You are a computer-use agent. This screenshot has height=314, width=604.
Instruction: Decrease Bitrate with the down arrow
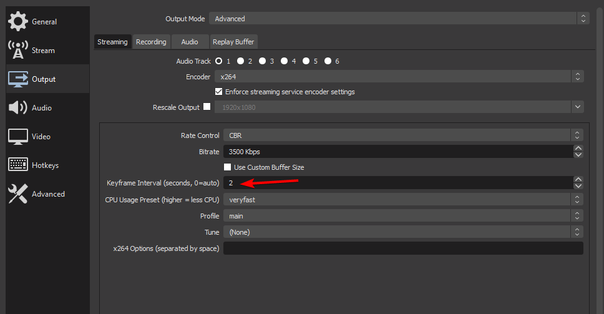(x=578, y=155)
